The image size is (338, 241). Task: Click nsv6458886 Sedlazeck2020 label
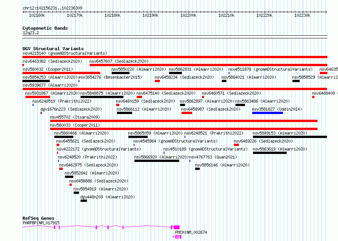click(99, 181)
